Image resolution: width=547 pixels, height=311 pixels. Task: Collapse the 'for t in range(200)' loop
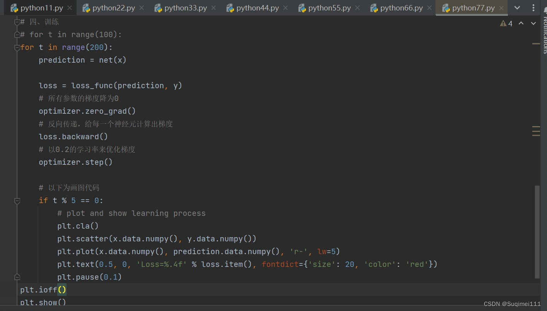17,48
